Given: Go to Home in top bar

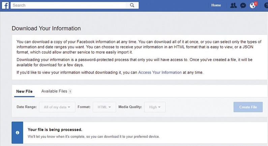Looking at the screenshot, I should tap(216, 5).
